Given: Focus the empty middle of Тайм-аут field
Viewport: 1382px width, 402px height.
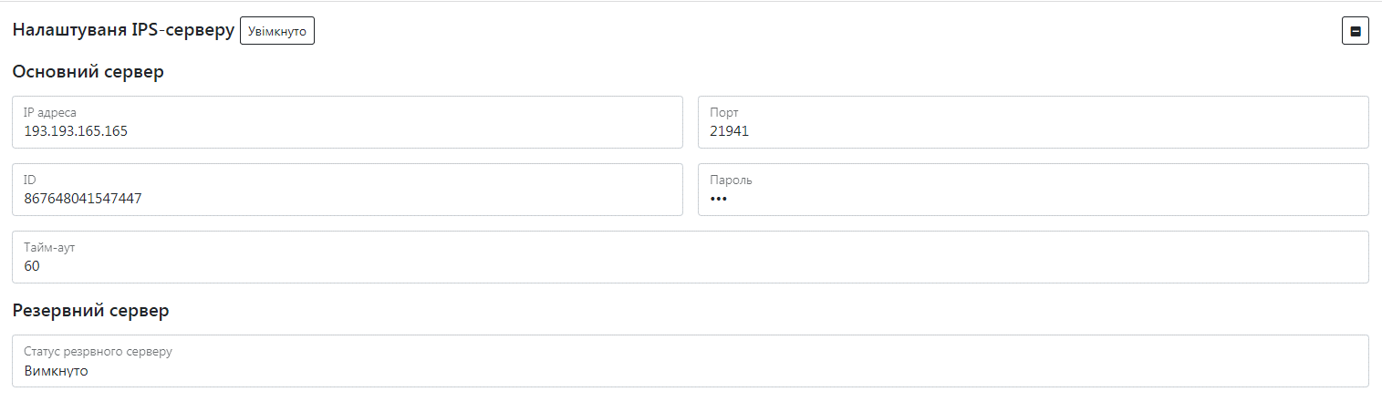Looking at the screenshot, I should coord(691,258).
